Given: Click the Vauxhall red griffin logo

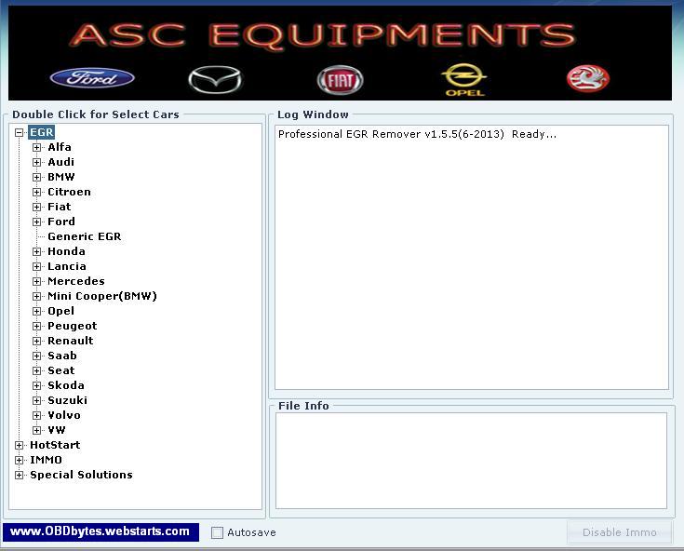Looking at the screenshot, I should 587,79.
